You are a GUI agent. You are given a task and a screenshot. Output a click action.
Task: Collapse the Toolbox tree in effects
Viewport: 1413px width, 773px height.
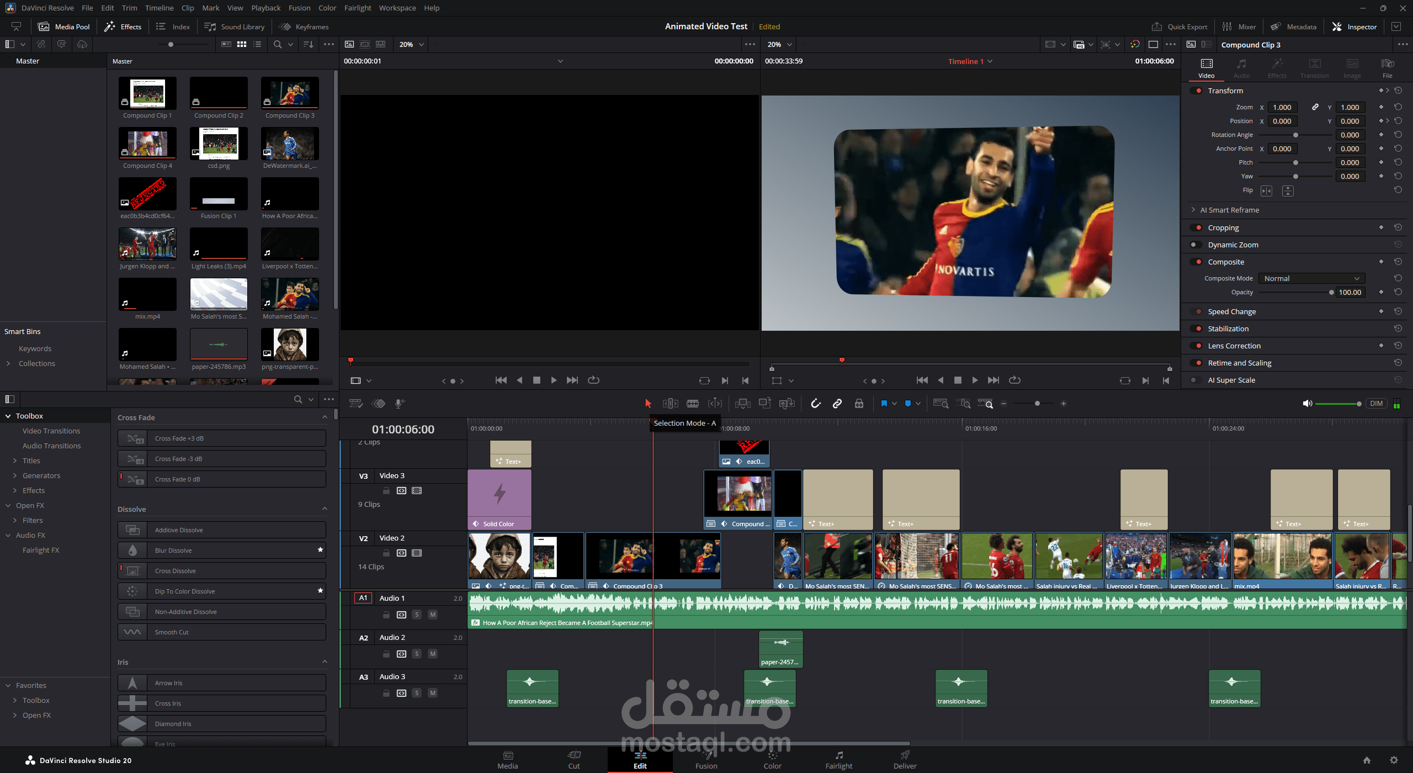(8, 416)
